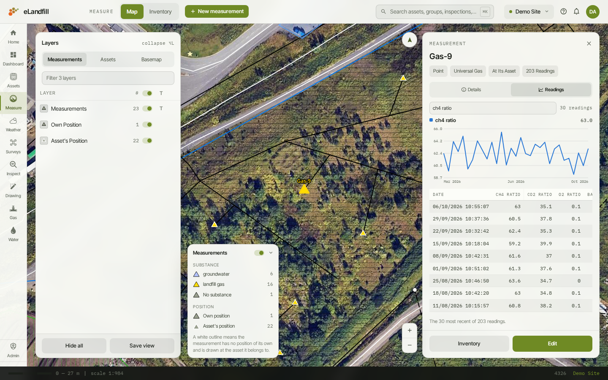The image size is (608, 380).
Task: Click the Filter 3 layers field
Action: coord(108,78)
